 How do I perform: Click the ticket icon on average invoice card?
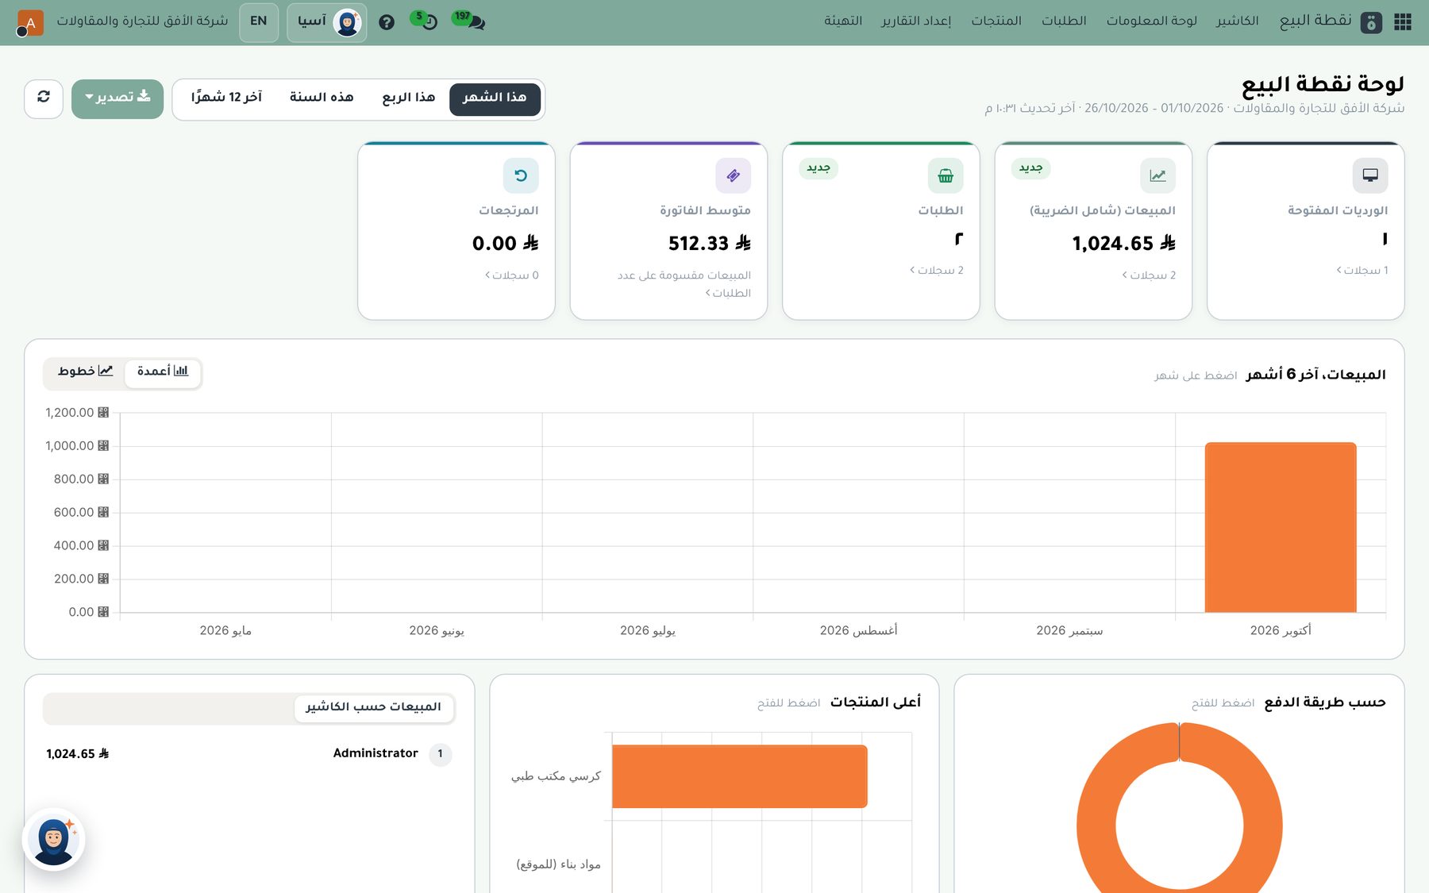[733, 175]
